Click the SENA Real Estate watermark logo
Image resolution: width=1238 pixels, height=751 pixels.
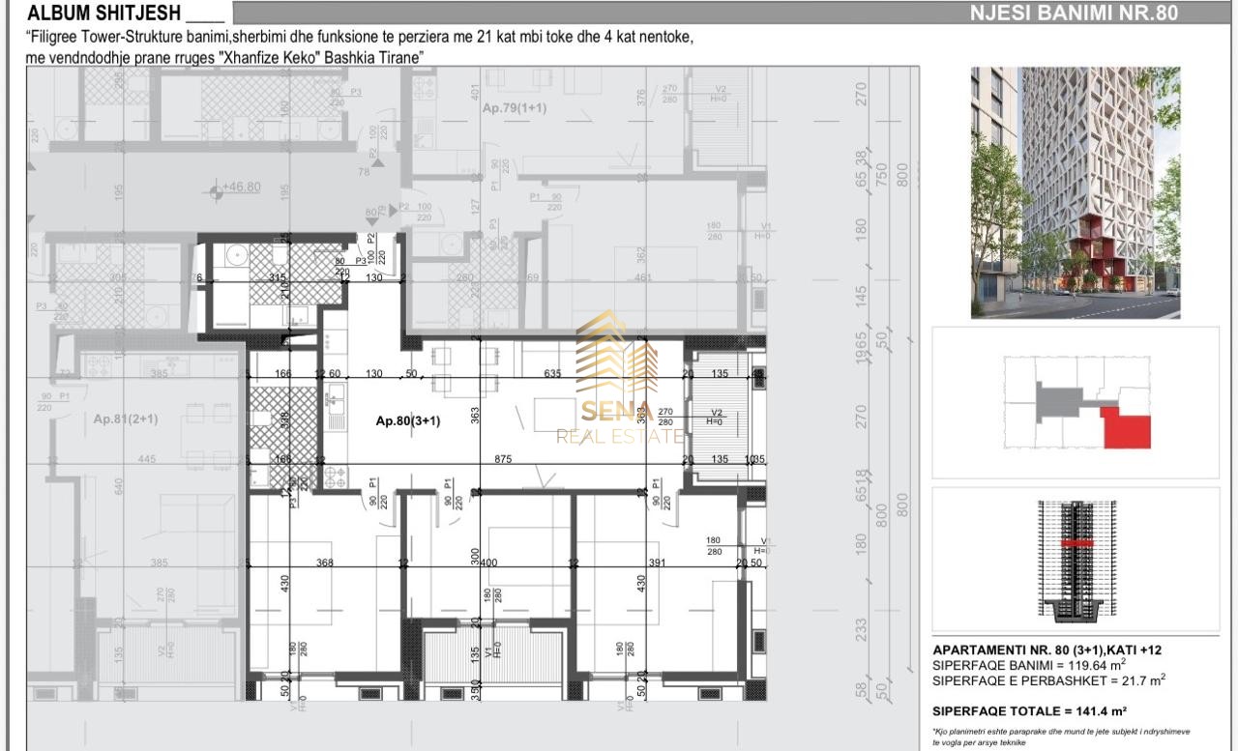[x=618, y=382]
